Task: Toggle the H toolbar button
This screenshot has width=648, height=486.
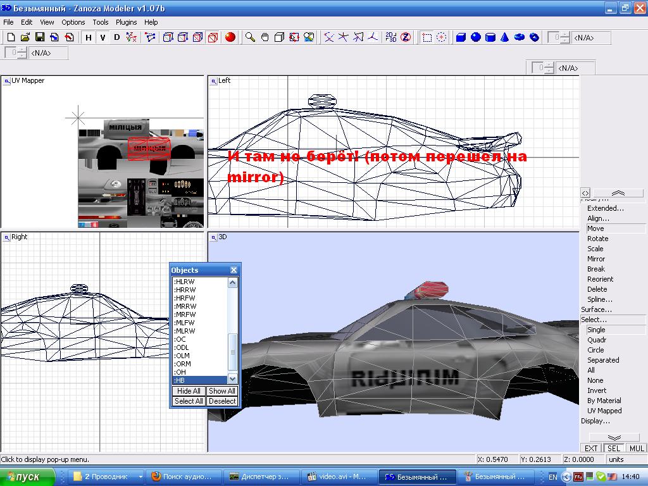Action: tap(89, 37)
